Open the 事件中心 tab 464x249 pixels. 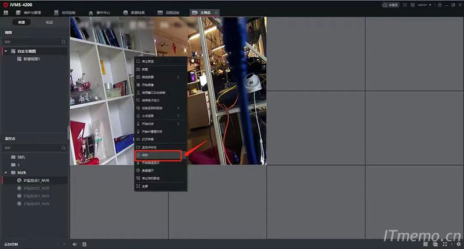(100, 12)
